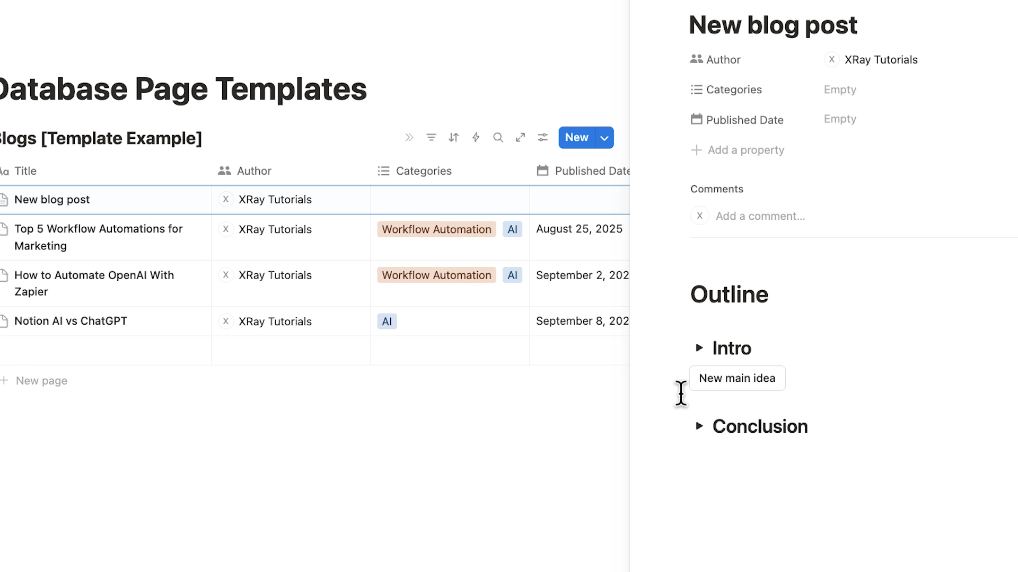Set the empty Categories property value

[x=840, y=90]
